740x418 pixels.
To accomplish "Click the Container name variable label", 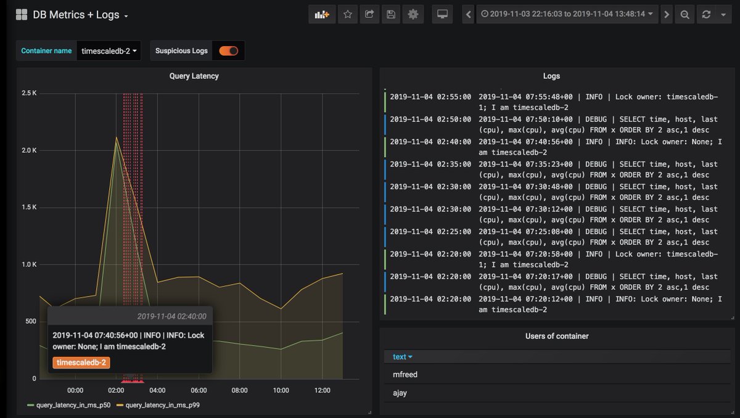I will pyautogui.click(x=46, y=51).
